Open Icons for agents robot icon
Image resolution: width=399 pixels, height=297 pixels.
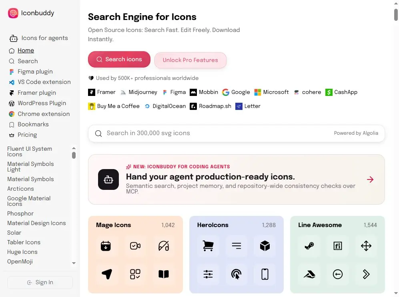(14, 38)
